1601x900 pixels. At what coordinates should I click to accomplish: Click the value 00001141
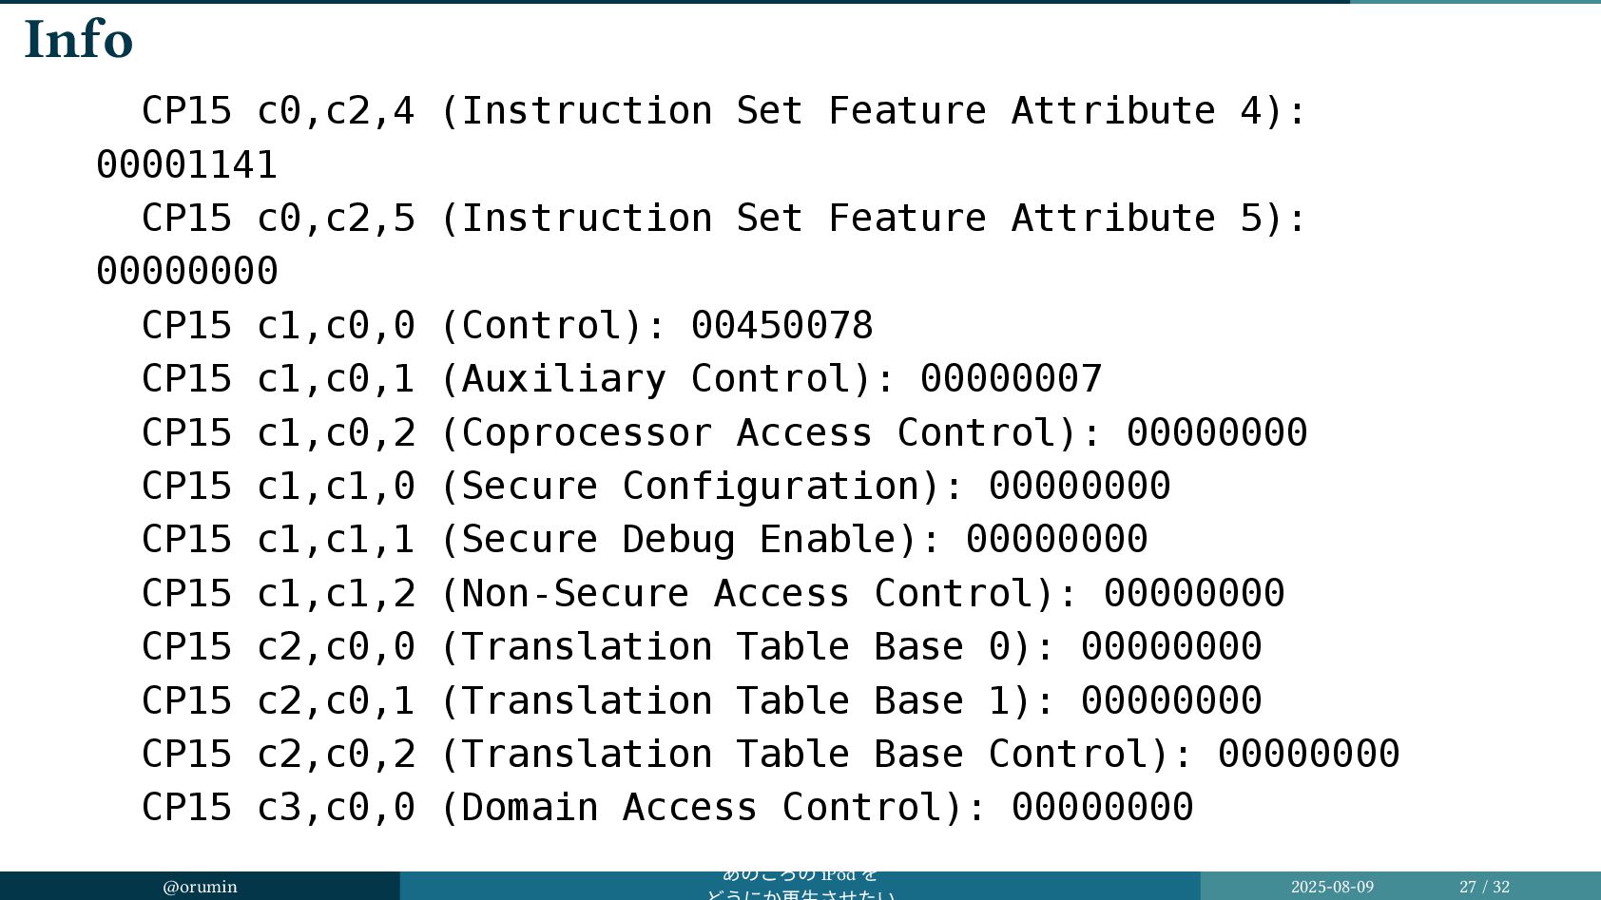[x=187, y=165]
